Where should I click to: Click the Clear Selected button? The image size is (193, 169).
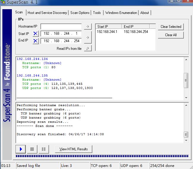pos(171,27)
